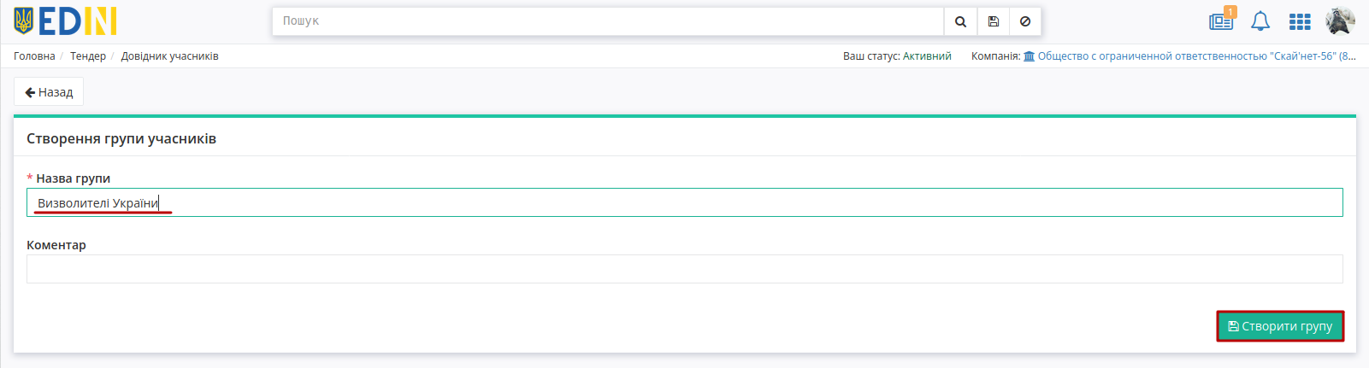
Task: Click into the Назва групи field
Action: tap(684, 202)
